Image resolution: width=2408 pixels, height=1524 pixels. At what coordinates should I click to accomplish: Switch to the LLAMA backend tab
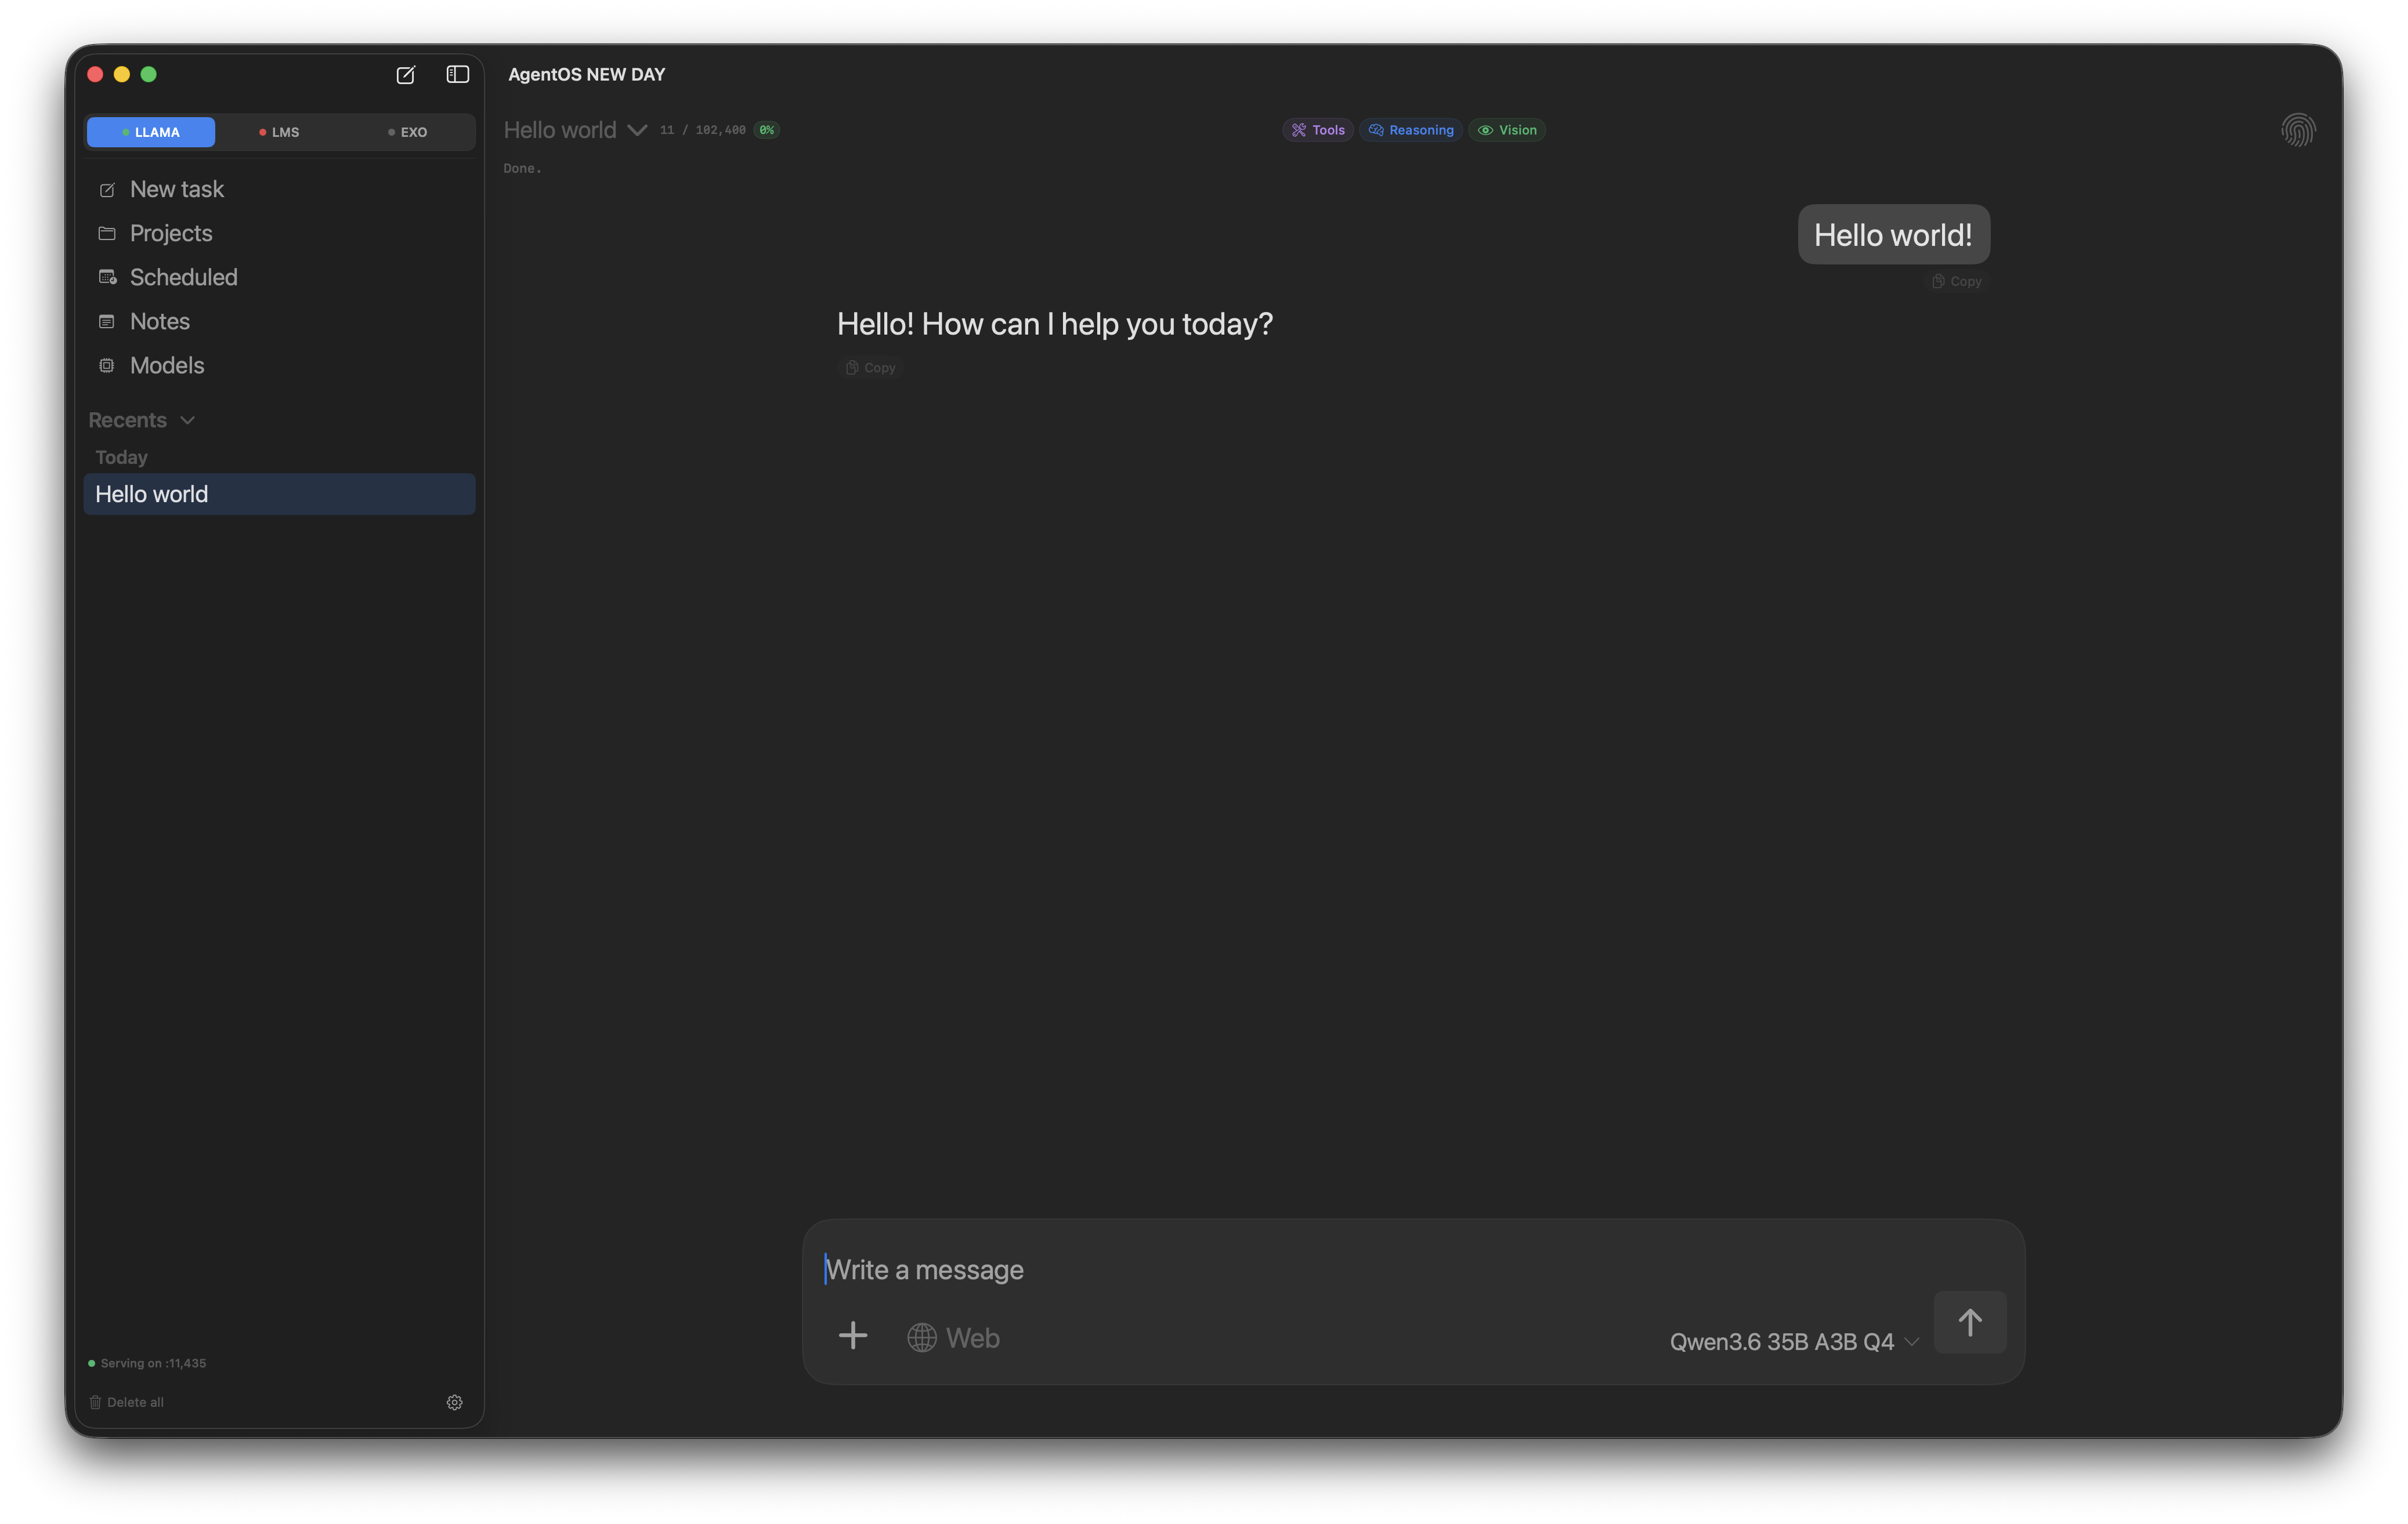(151, 132)
